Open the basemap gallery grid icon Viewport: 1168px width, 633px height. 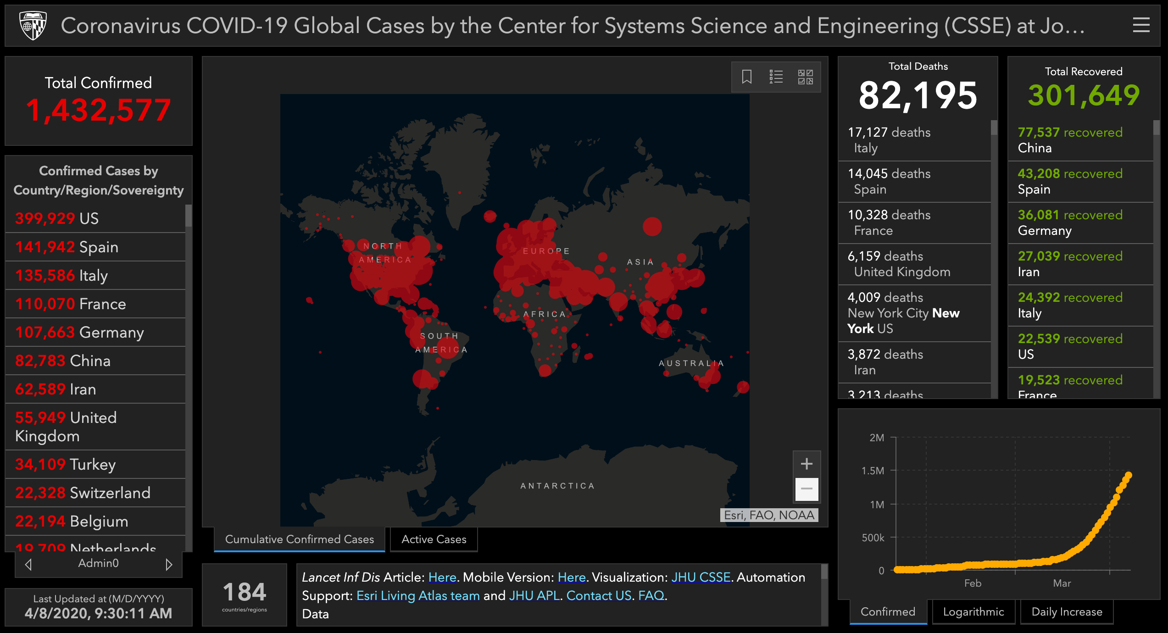click(x=806, y=77)
